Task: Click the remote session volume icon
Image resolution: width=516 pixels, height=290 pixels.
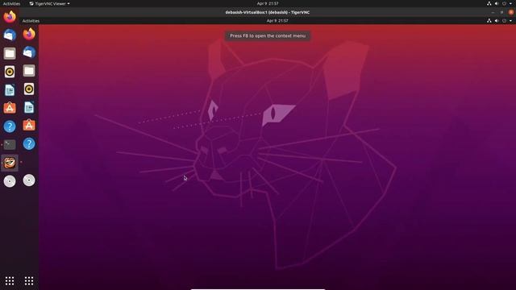Action: (x=497, y=20)
